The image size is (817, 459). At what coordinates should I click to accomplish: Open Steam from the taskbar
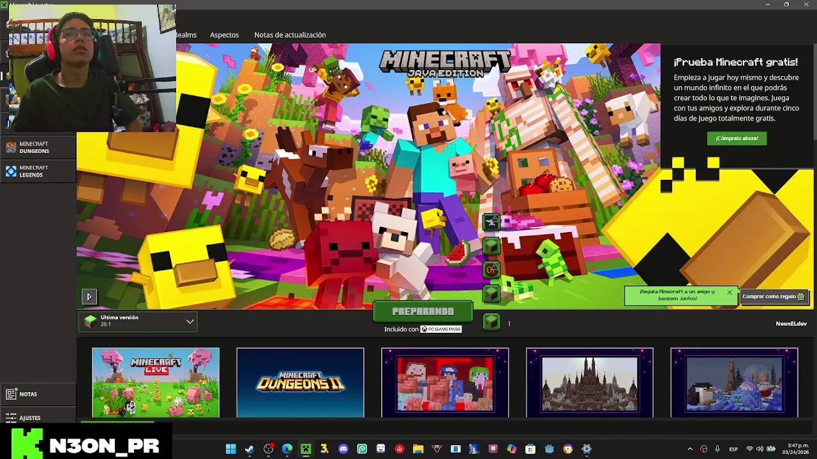pos(250,449)
